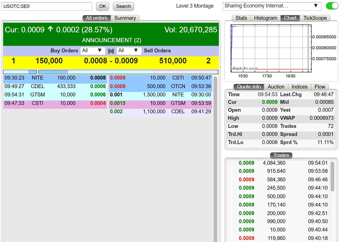
Task: Open the Flow tab
Action: tap(320, 87)
